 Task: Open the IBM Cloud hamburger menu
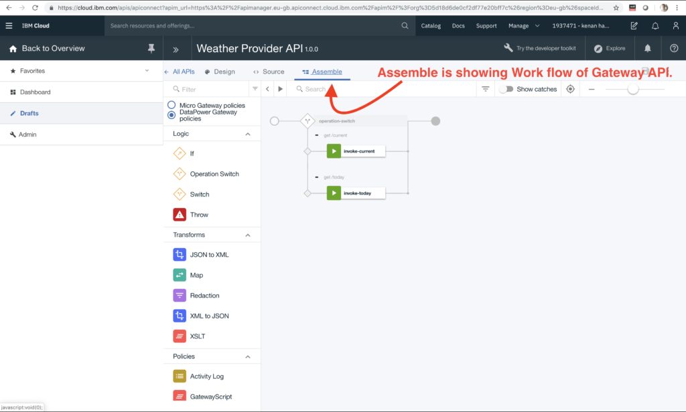(x=9, y=26)
